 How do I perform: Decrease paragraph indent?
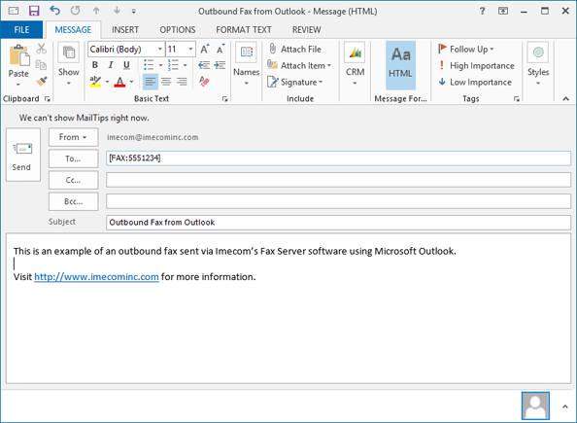[204, 65]
